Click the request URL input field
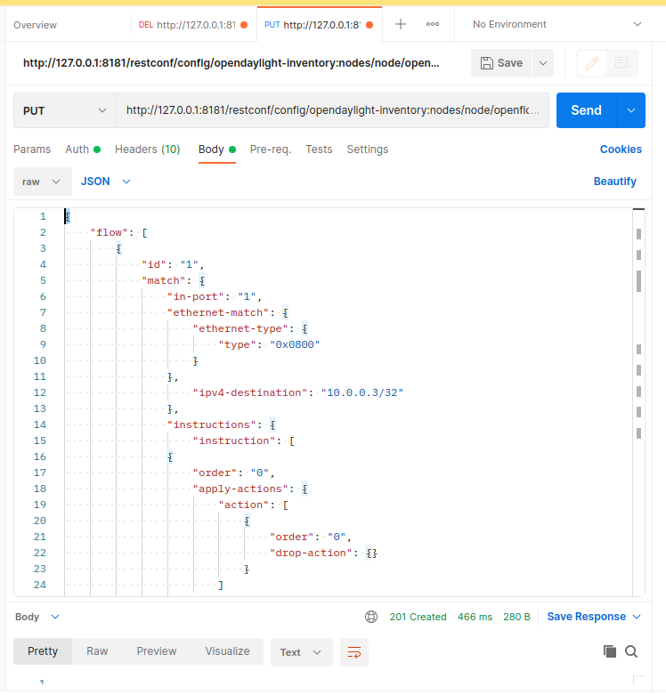 coord(332,110)
